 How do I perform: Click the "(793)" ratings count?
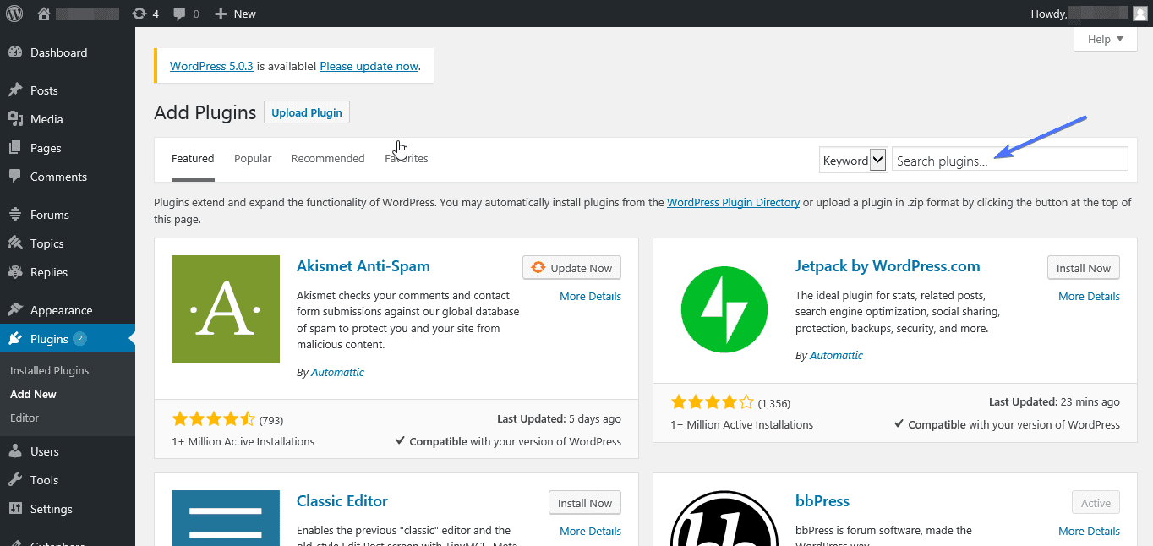pyautogui.click(x=271, y=420)
